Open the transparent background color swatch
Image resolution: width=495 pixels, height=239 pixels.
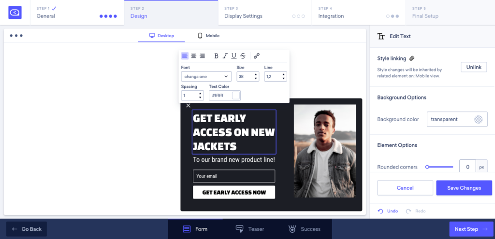click(x=478, y=120)
